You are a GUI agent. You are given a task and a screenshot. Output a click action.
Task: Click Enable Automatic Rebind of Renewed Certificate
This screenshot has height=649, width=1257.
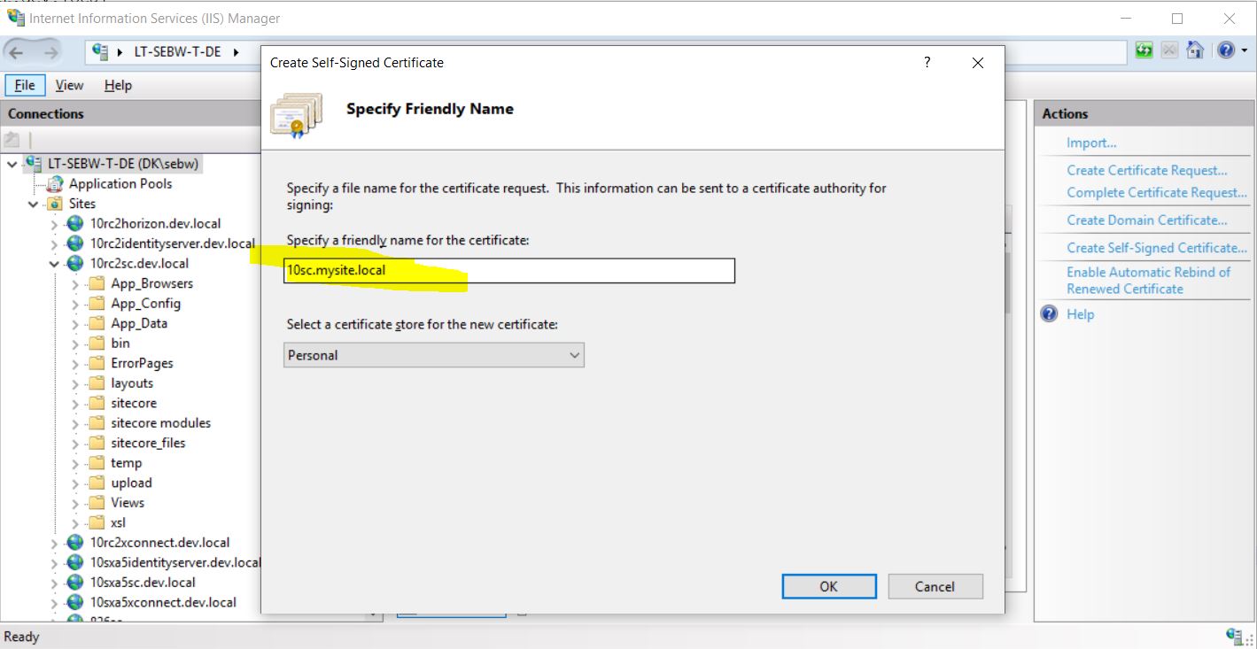click(x=1149, y=281)
